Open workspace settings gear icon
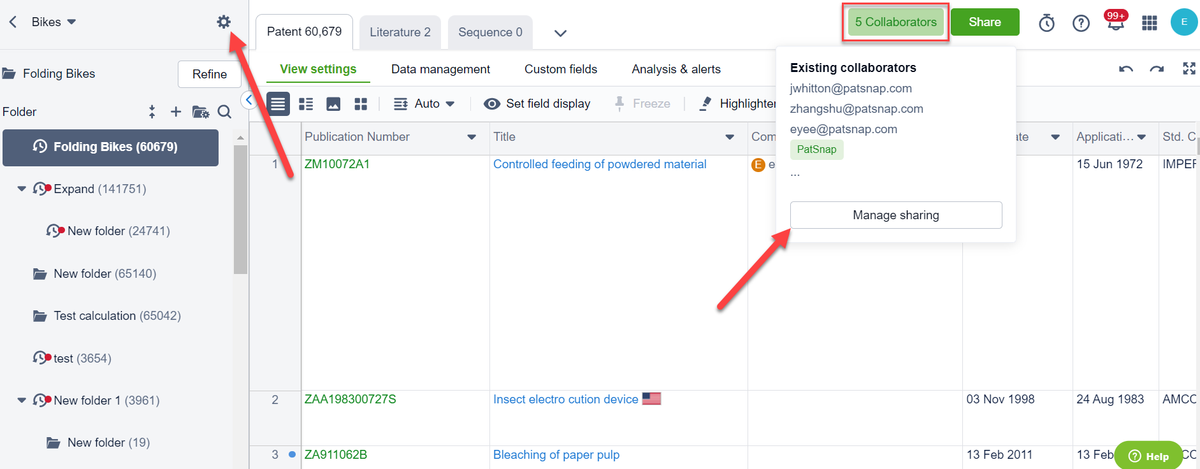1200x469 pixels. [x=223, y=22]
